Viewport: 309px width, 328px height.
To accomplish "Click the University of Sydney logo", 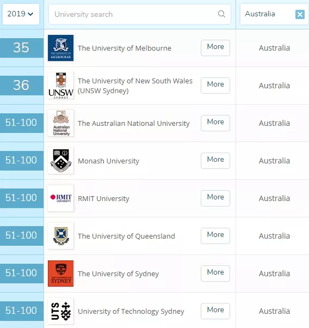I will point(60,274).
